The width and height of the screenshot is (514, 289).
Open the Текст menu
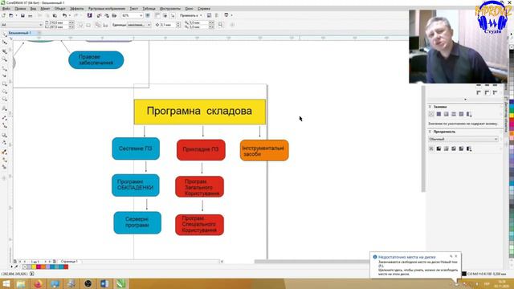coord(134,9)
